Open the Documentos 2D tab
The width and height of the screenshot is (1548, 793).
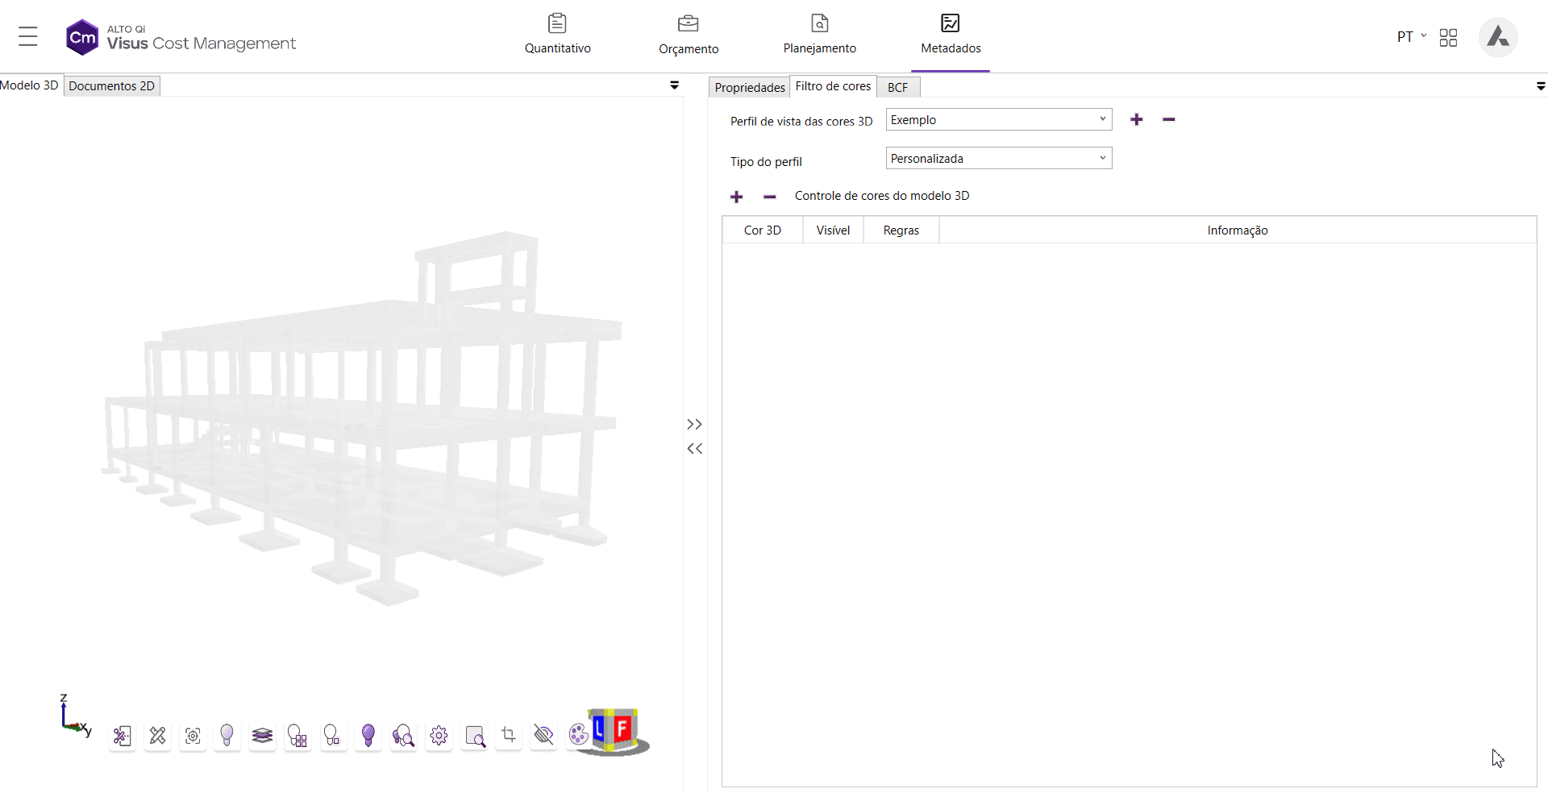(112, 86)
